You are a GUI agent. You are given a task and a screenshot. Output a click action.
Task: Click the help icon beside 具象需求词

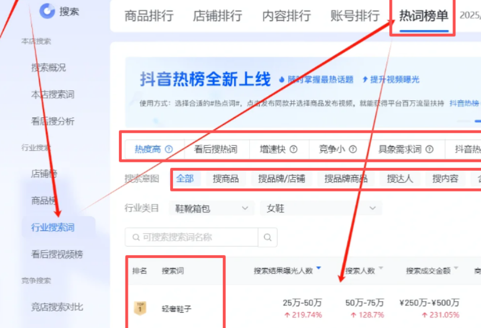point(430,149)
